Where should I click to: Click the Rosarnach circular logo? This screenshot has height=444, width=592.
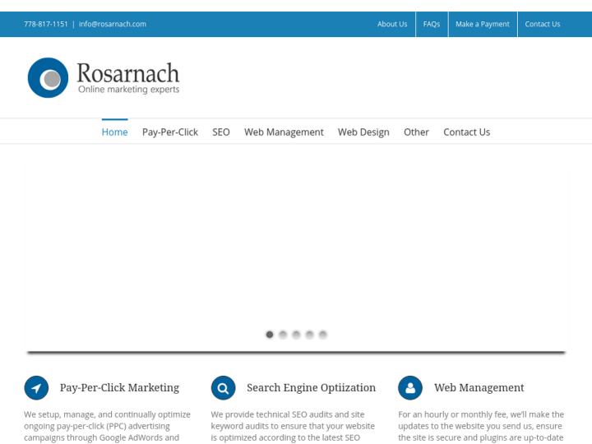tap(48, 78)
